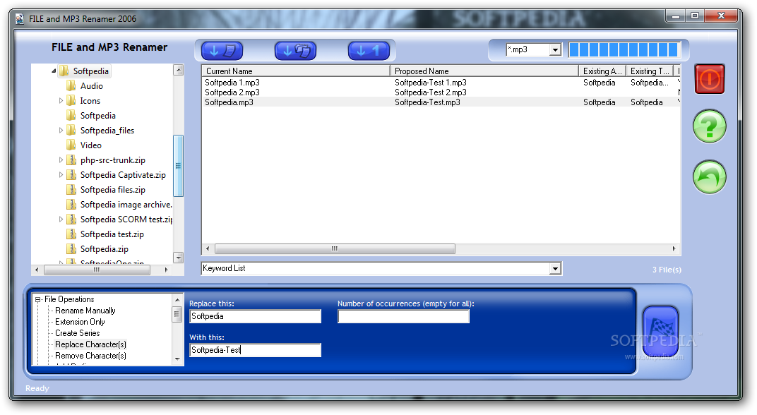Image resolution: width=757 pixels, height=415 pixels.
Task: Select Create Series operation
Action: click(78, 333)
